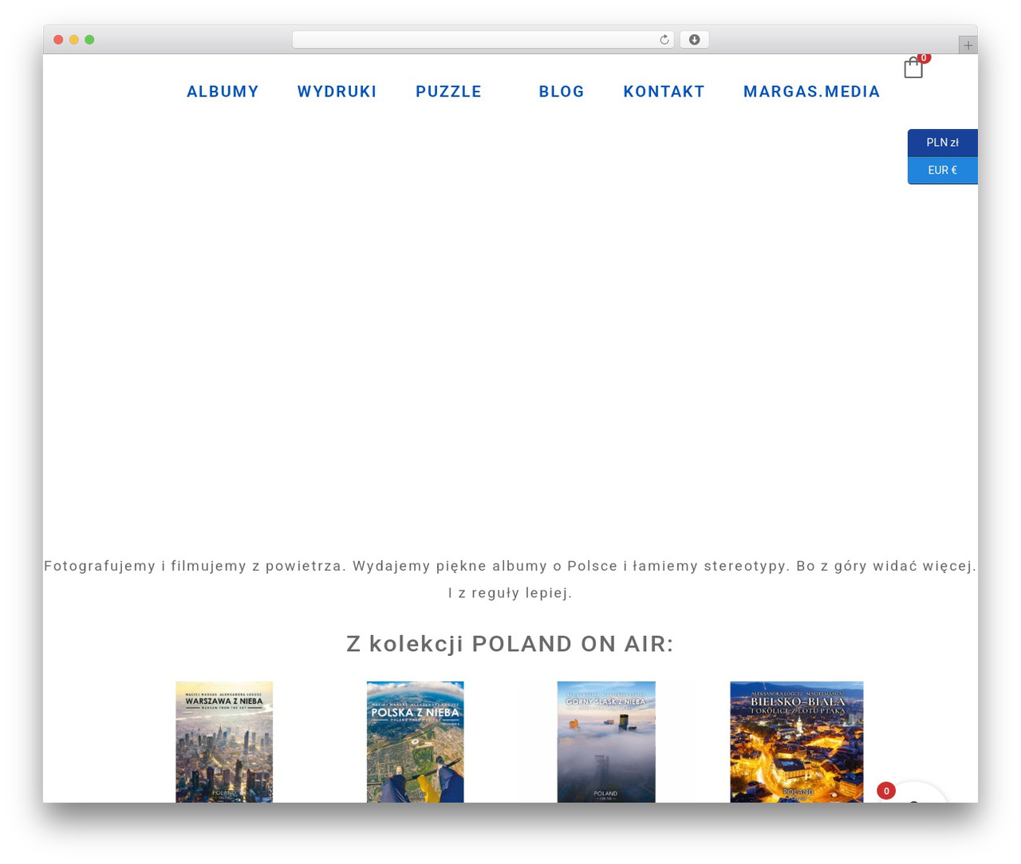Switch currency to EUR €

(x=943, y=170)
